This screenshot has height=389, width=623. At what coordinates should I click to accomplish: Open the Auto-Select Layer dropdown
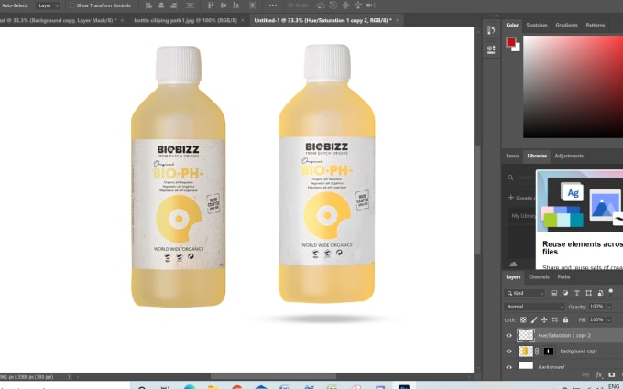(48, 5)
